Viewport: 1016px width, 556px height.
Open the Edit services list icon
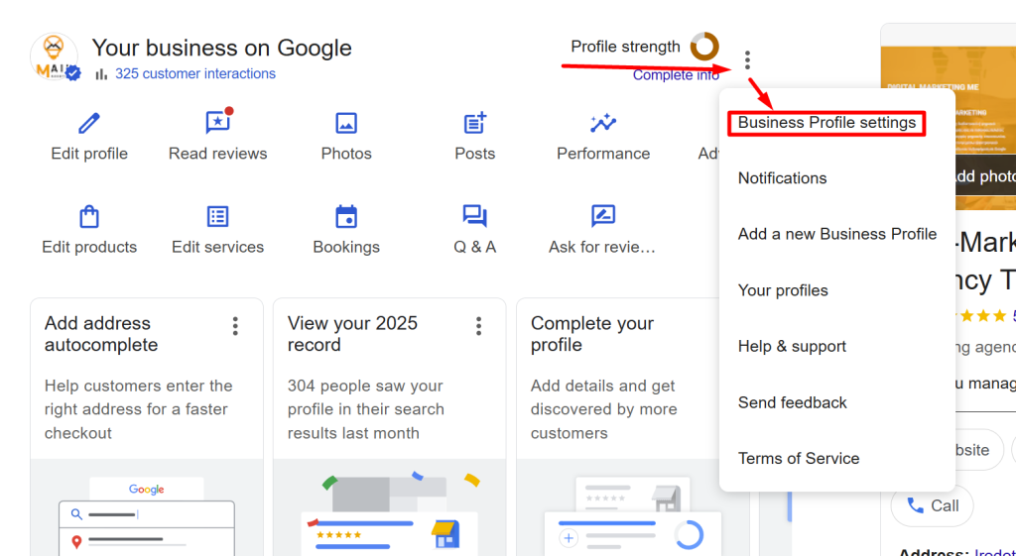pos(217,217)
